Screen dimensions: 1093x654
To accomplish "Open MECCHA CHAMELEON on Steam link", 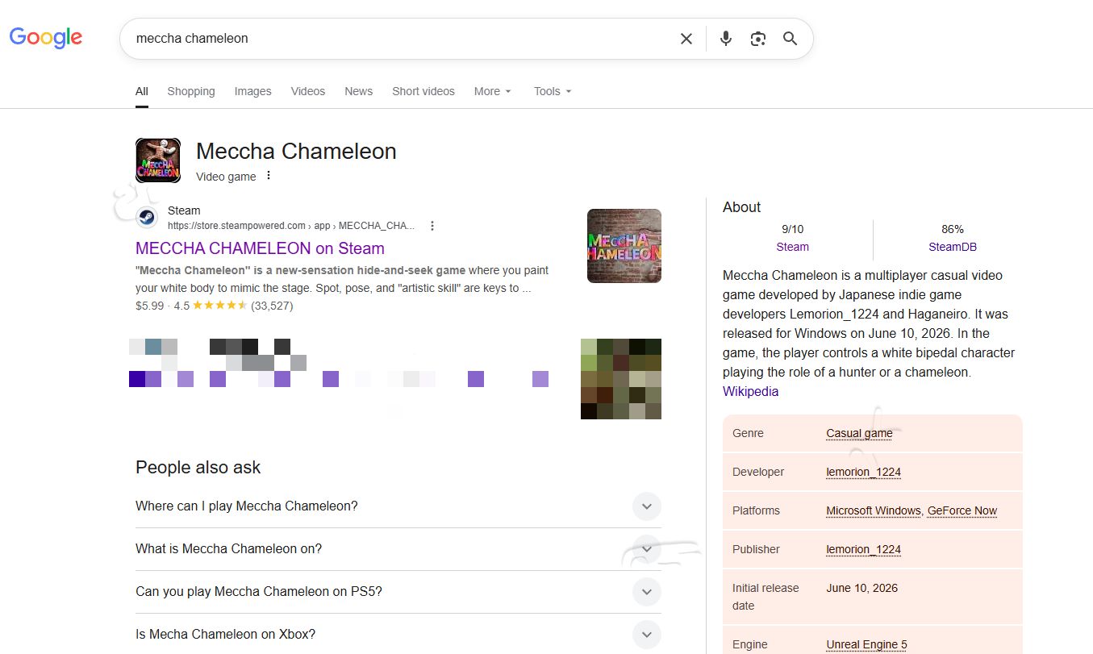I will point(260,248).
